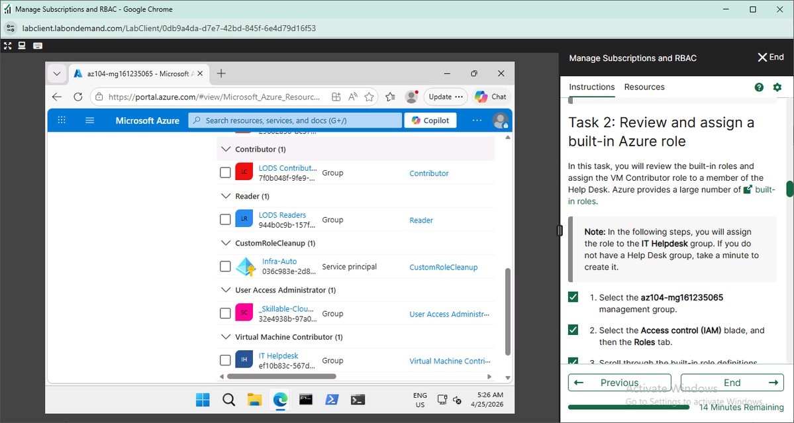Screen dimensions: 794x423
Task: Close the az104-mg161235065 browser tab
Action: (200, 74)
